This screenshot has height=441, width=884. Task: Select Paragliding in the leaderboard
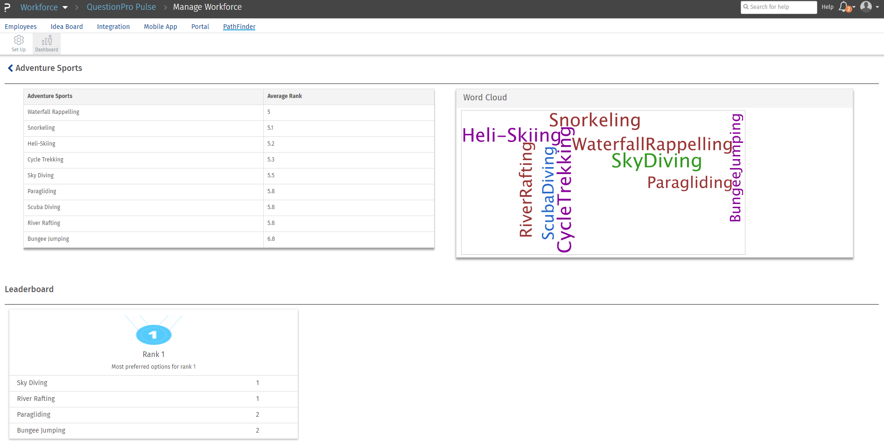(154, 415)
